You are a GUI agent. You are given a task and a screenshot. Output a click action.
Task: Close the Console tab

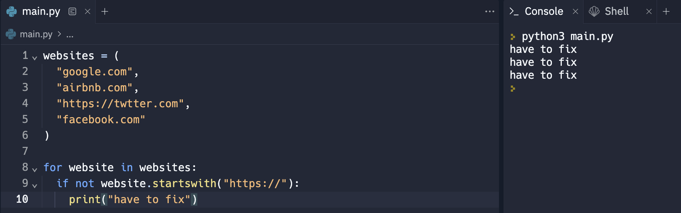[x=575, y=11]
